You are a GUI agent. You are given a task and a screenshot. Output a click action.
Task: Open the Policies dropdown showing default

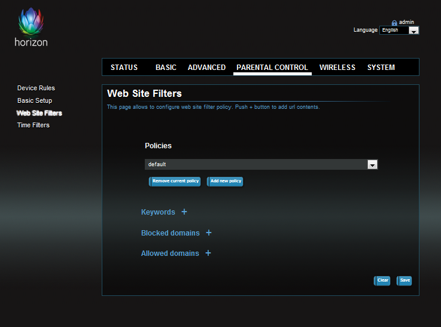[261, 164]
